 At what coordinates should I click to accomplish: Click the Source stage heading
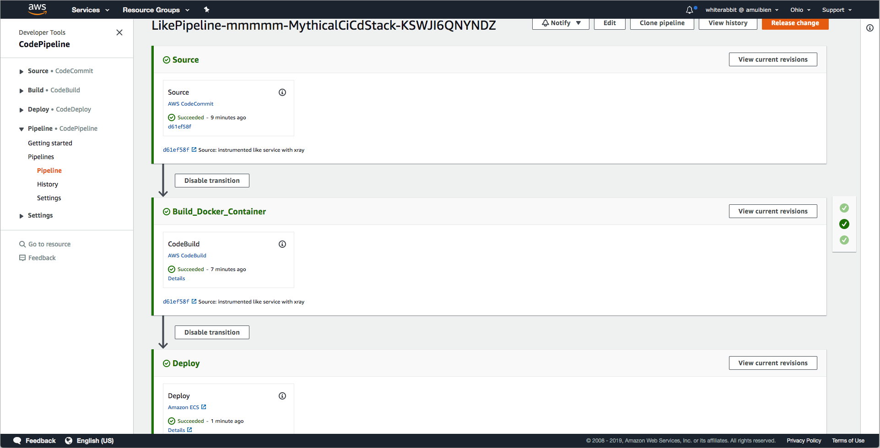[x=185, y=60]
